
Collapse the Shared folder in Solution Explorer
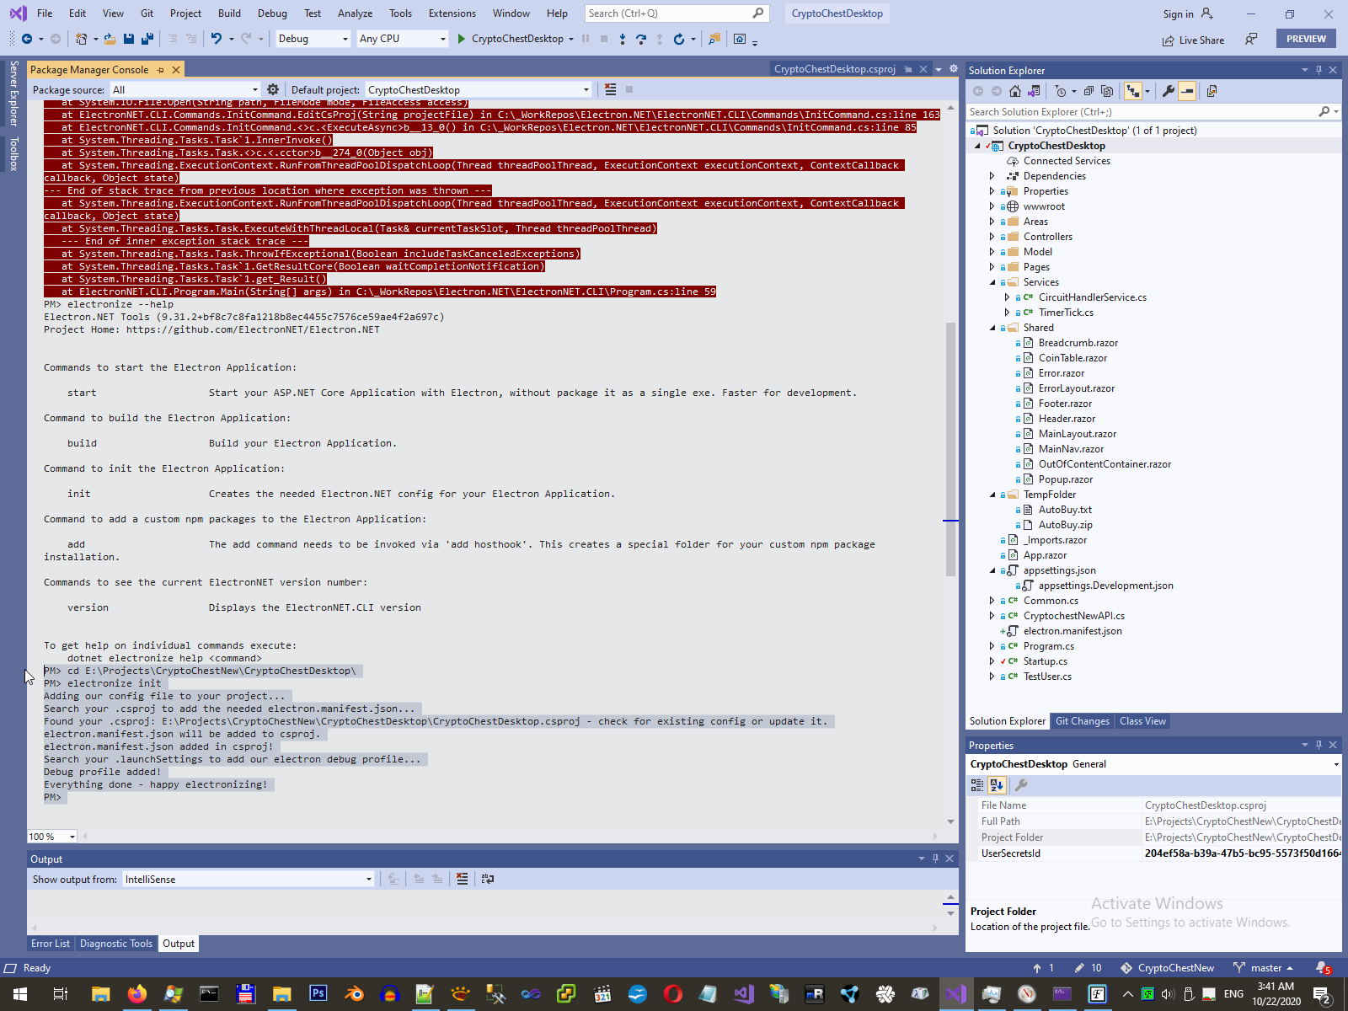(992, 328)
